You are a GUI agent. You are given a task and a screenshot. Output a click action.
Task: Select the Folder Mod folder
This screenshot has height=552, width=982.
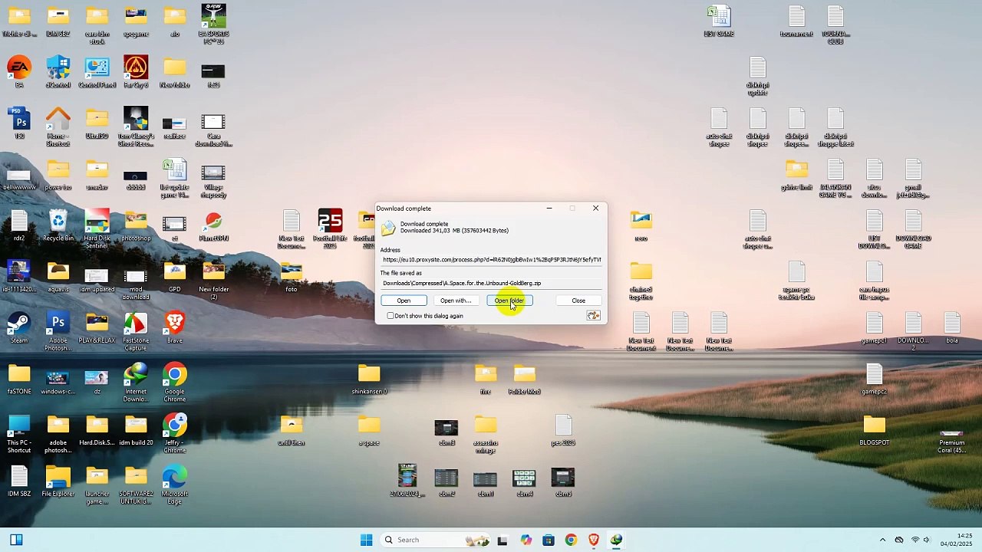click(525, 379)
